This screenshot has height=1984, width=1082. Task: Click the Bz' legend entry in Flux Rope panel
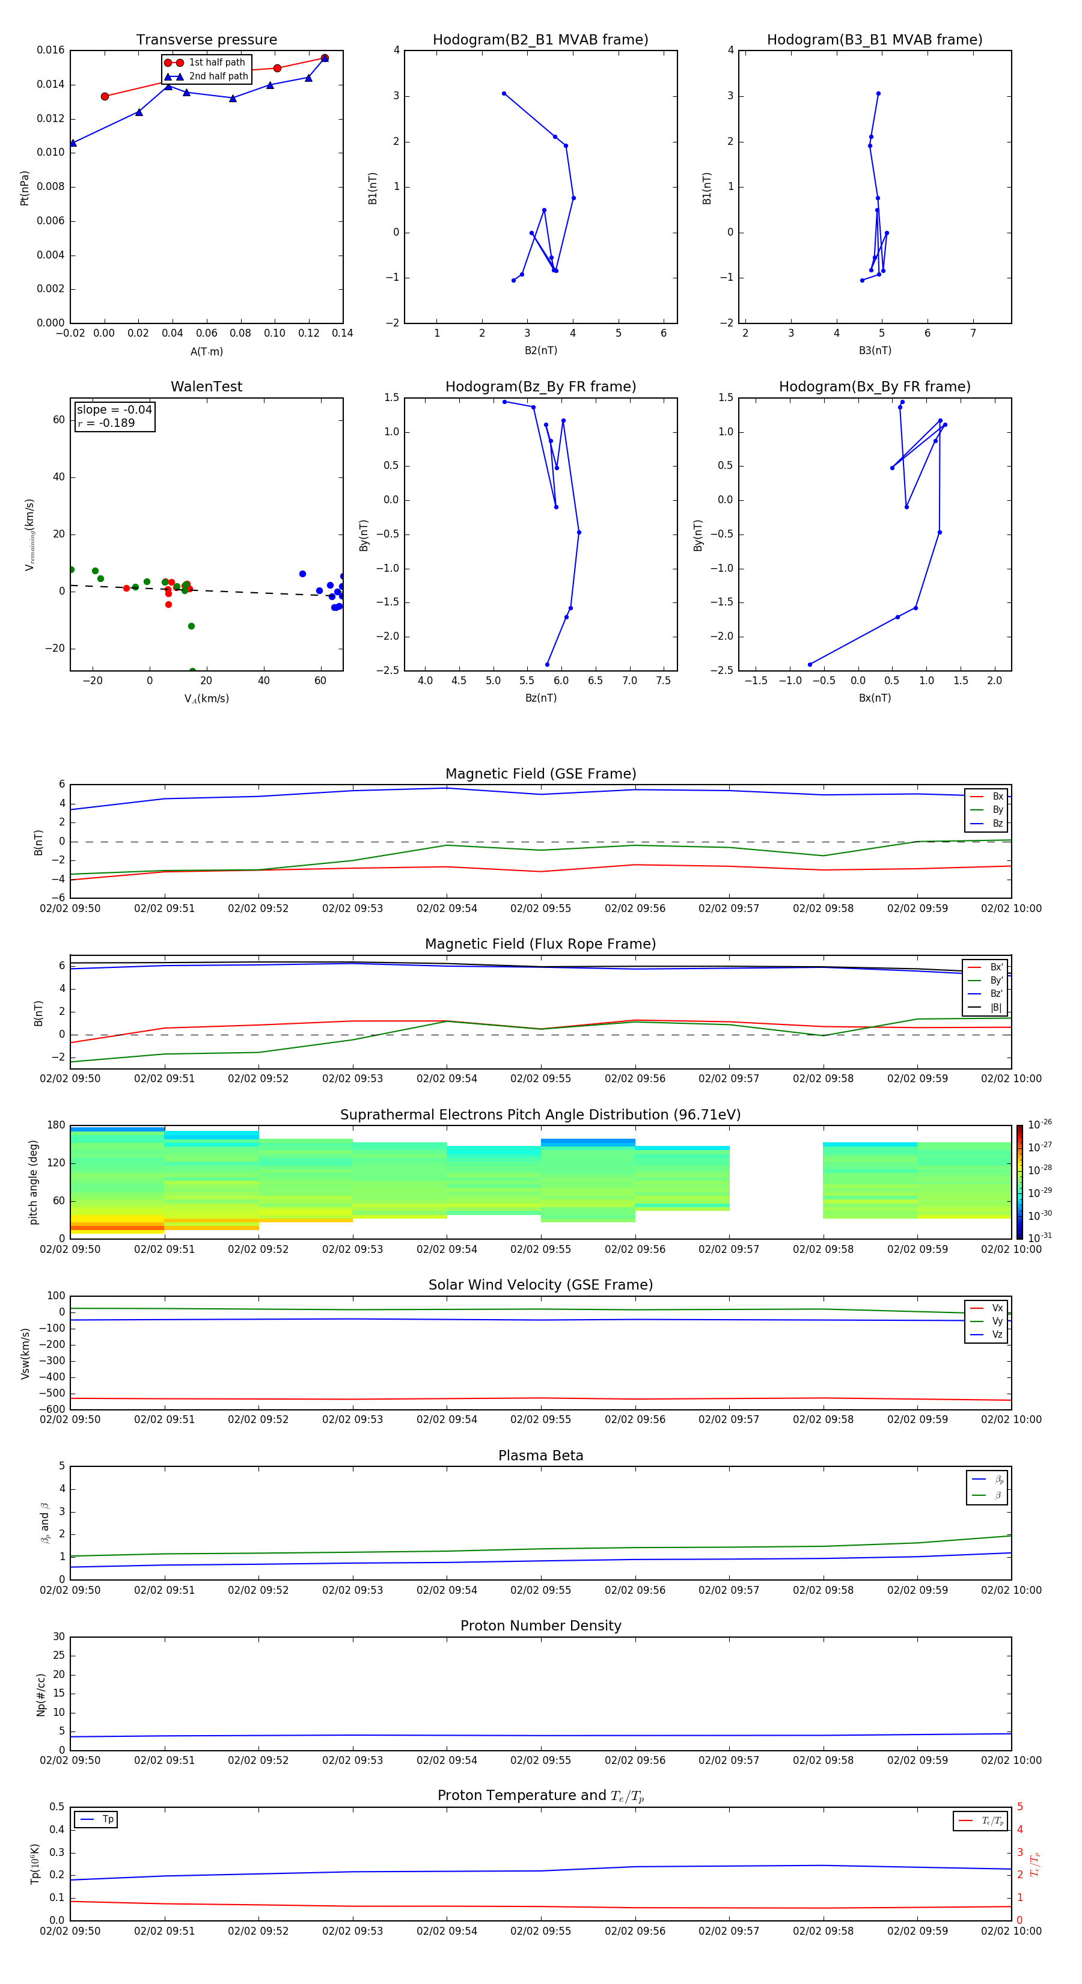point(986,994)
